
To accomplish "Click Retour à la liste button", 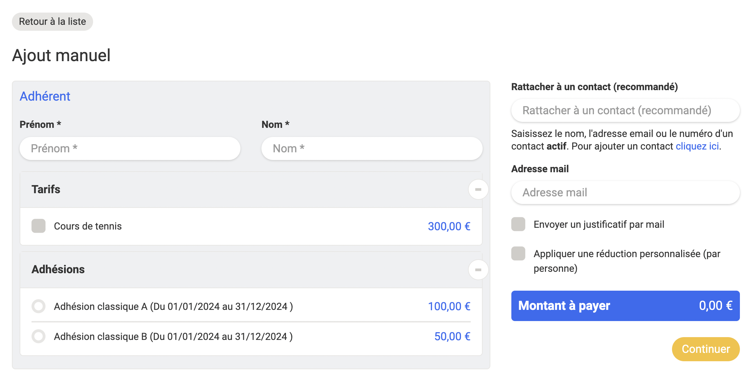I will coord(52,22).
